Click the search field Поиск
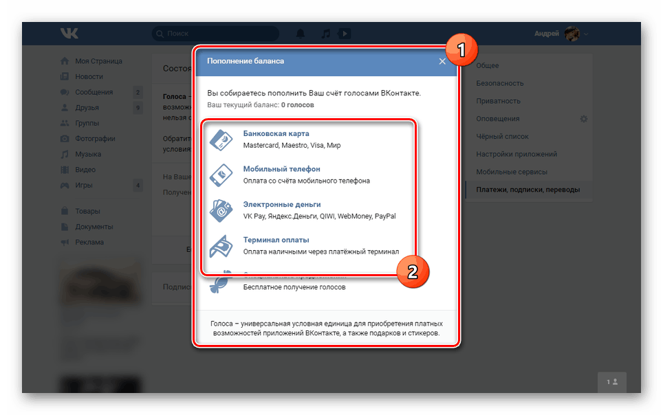This screenshot has width=663, height=415. point(216,34)
